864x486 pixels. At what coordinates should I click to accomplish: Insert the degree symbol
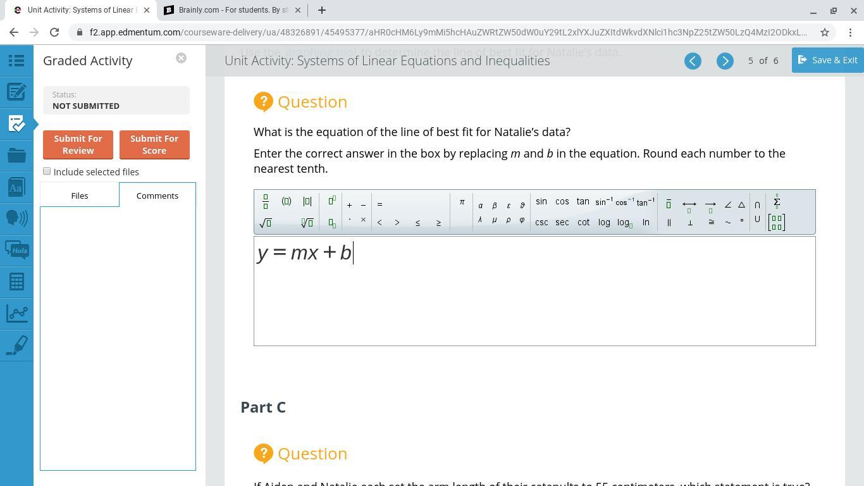[x=742, y=221]
